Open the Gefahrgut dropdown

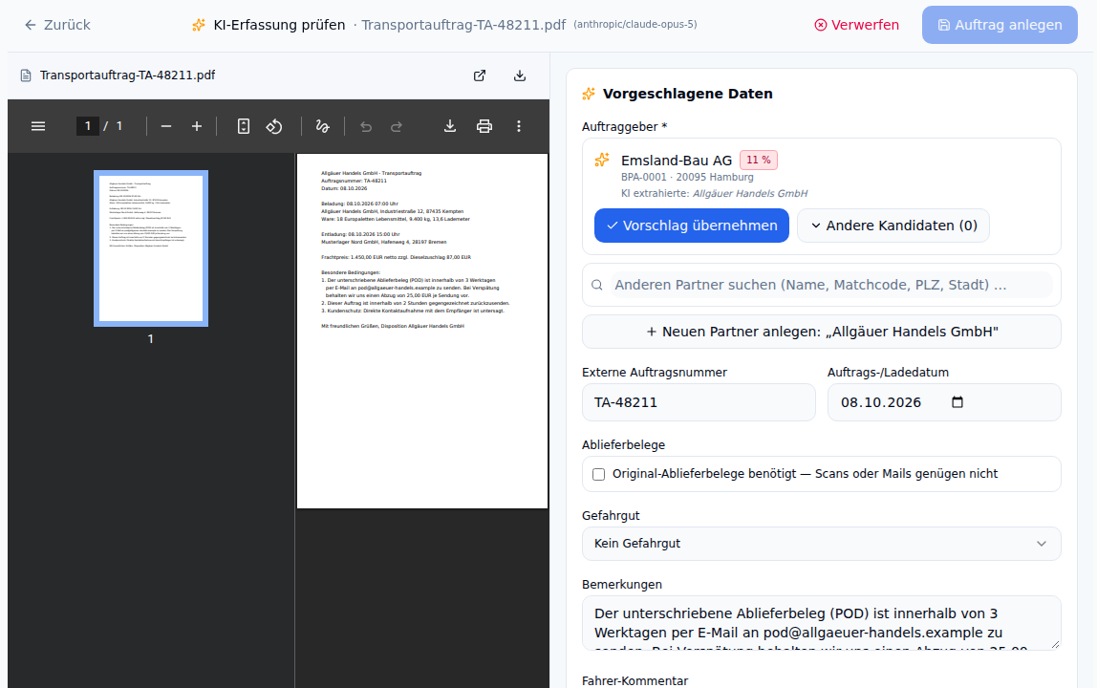click(x=822, y=544)
